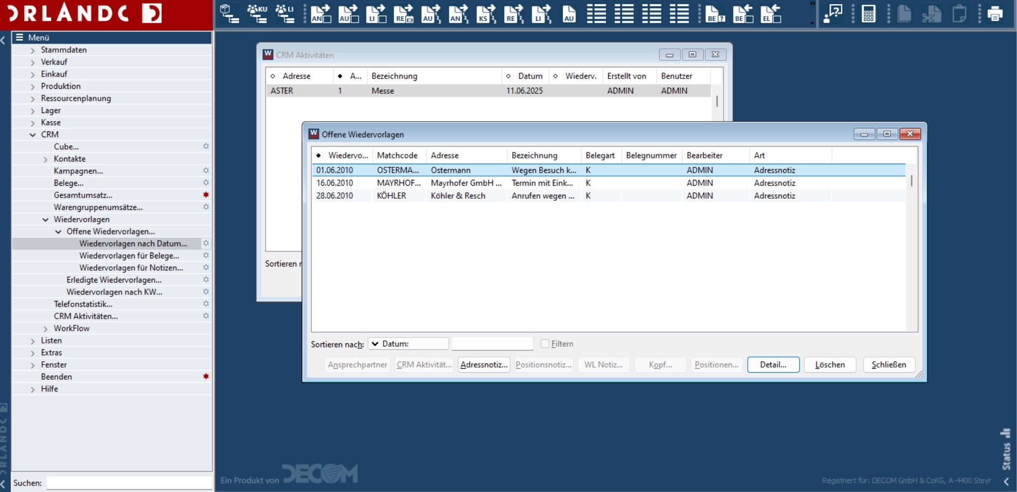Viewport: 1017px width, 492px height.
Task: Create new LI document with window icon
Action: pos(376,13)
